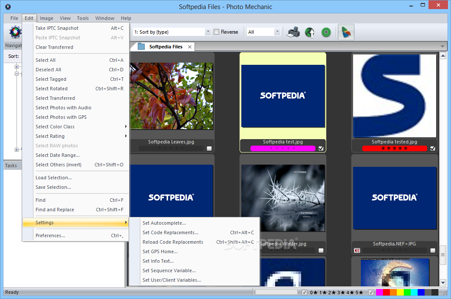This screenshot has height=299, width=451.
Task: Click the folder icon on Softpedia Files tab
Action: [x=141, y=47]
